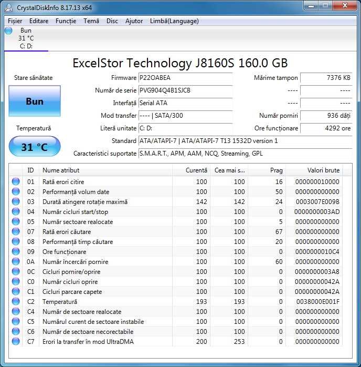Screen dimensions: 361x367
Task: Click status orb for attribute C2 Temperatură
Action: (x=16, y=301)
